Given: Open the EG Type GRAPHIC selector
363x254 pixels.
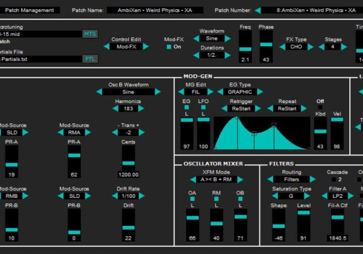Looking at the screenshot, I should pyautogui.click(x=240, y=92).
